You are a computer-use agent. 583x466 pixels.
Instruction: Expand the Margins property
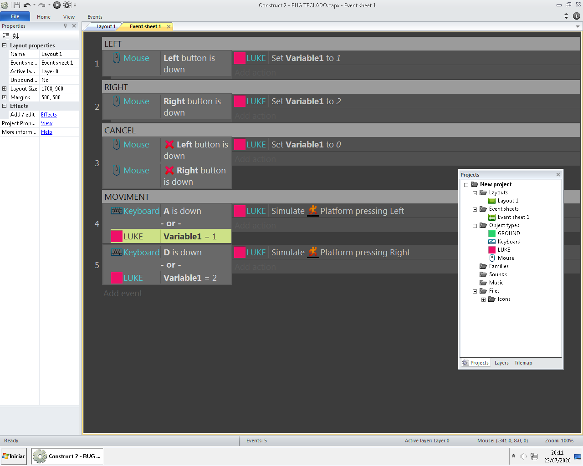[5, 97]
